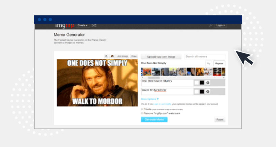Click the imgflip logo
Viewport: 276px width, 147px height.
[x=64, y=26]
